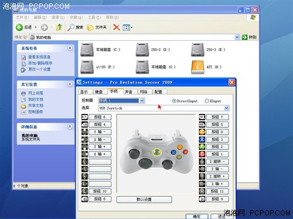Click the Up folder toolbar icon

pyautogui.click(x=59, y=27)
